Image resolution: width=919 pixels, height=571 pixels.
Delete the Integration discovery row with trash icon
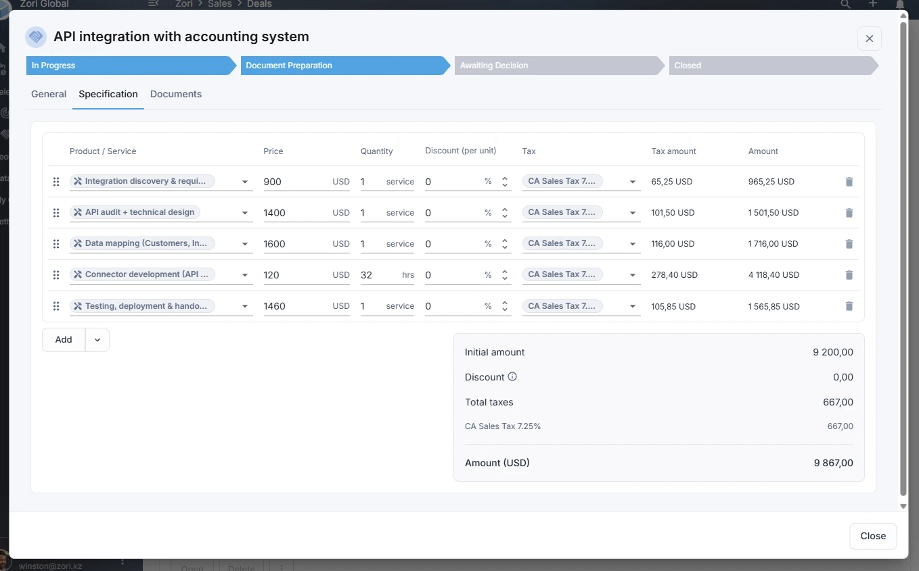[849, 182]
